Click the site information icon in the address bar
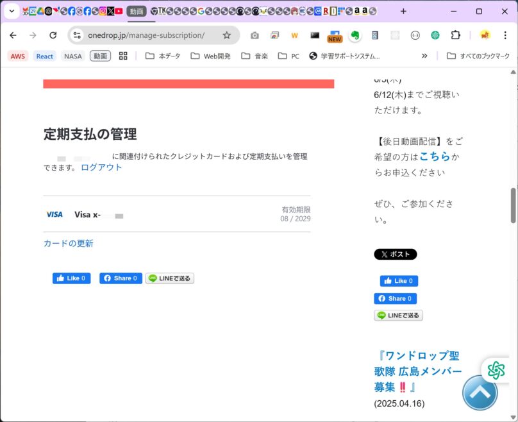This screenshot has width=518, height=422. click(78, 35)
